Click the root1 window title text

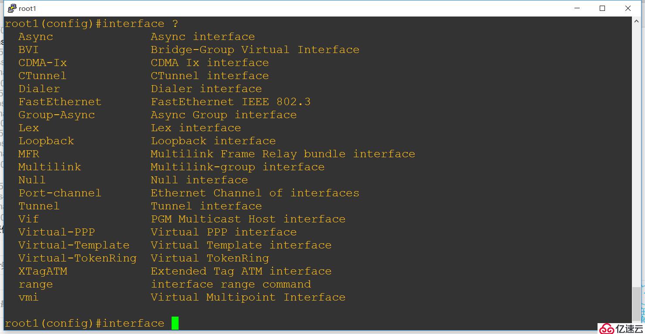pos(27,8)
